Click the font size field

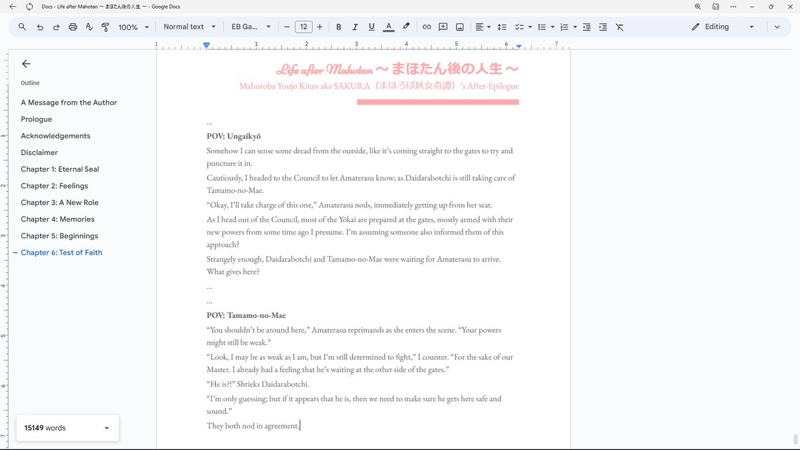click(303, 27)
